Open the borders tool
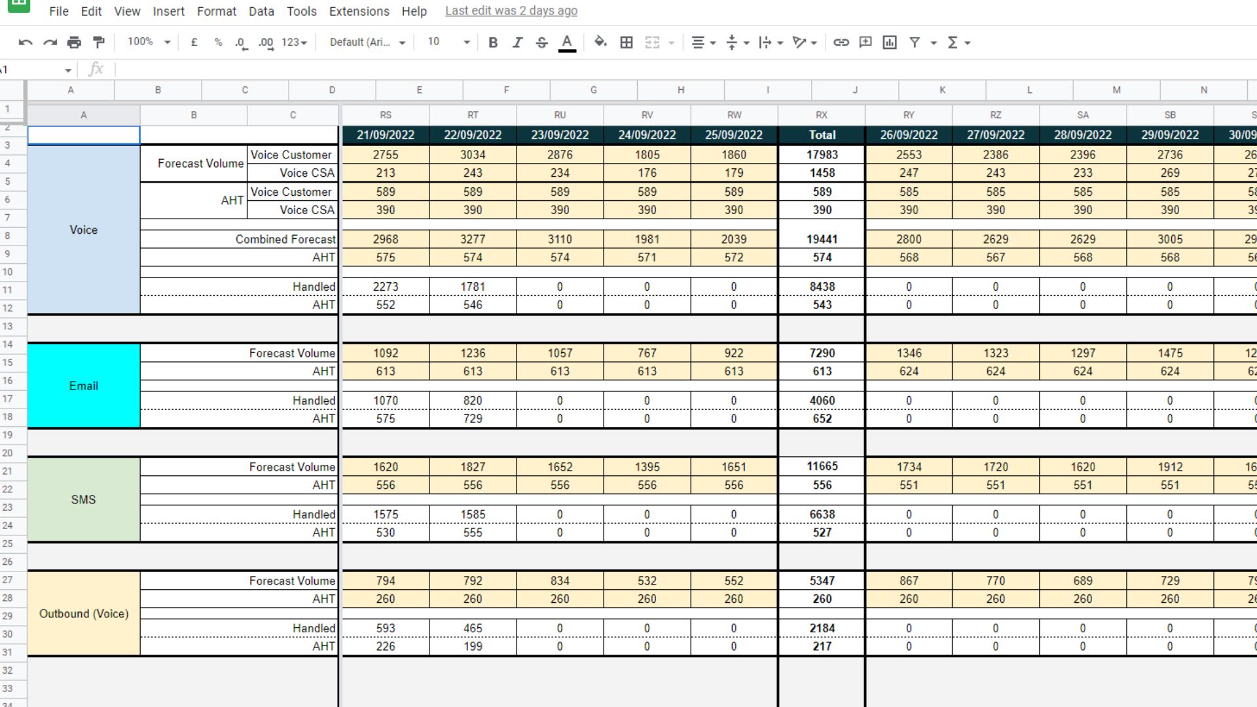Image resolution: width=1257 pixels, height=707 pixels. (x=627, y=43)
